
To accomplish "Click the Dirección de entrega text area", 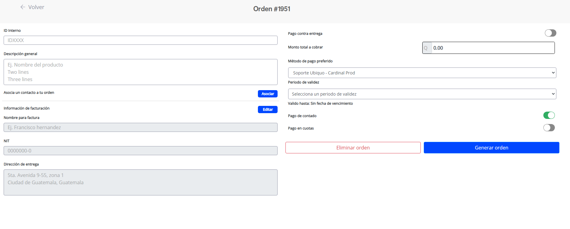I will pyautogui.click(x=140, y=182).
